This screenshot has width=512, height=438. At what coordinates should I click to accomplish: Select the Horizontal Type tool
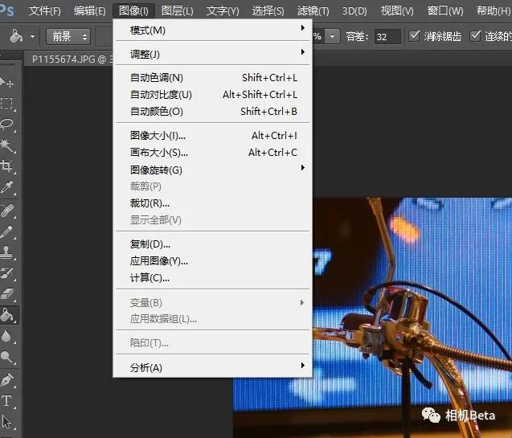7,400
